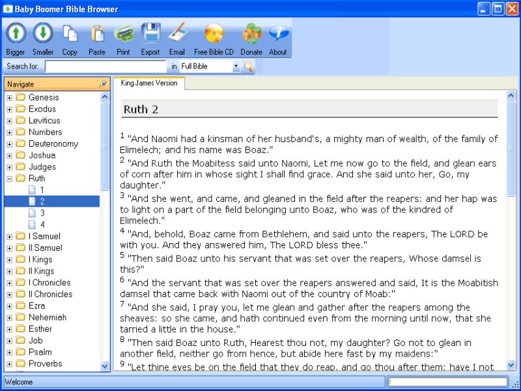This screenshot has height=391, width=521.
Task: Click the Navigate panel pin icon
Action: click(103, 84)
